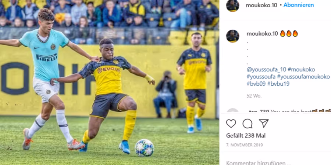Open #youssoufamoukoko hashtag
331x165 pixels.
click(303, 77)
